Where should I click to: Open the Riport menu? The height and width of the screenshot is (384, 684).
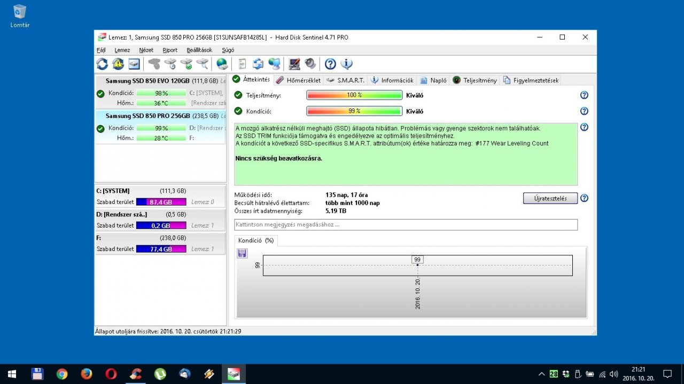point(170,50)
